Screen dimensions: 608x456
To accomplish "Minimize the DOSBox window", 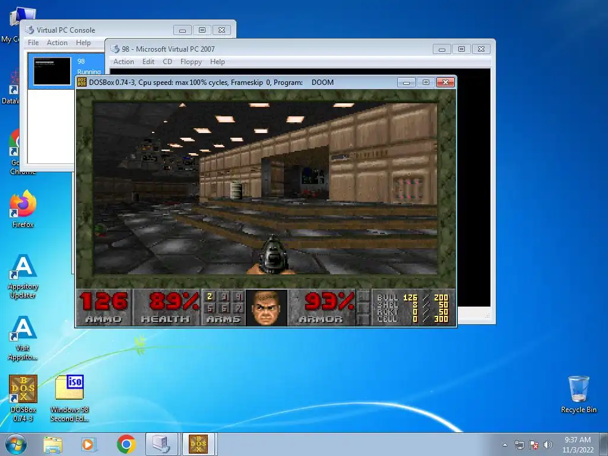I will click(406, 82).
